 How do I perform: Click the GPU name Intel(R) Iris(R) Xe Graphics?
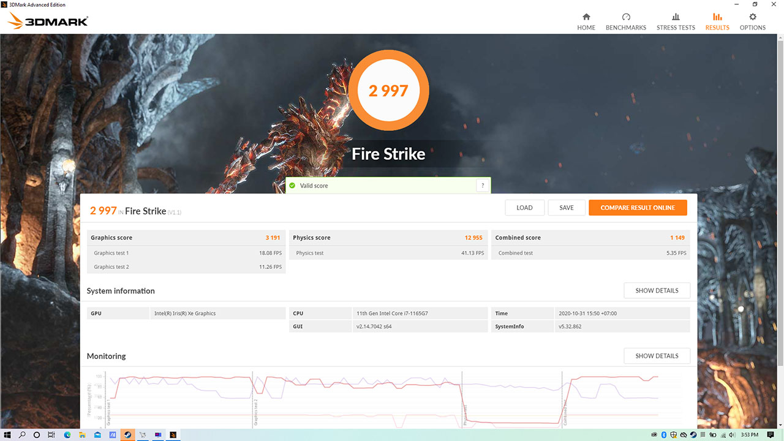185,314
